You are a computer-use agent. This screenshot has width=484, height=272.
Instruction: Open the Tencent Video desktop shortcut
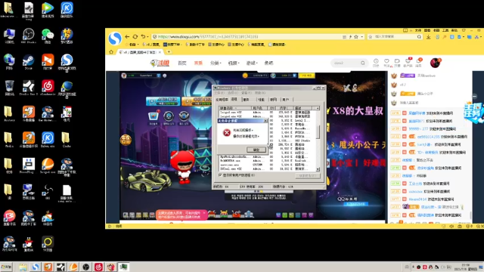point(48,9)
